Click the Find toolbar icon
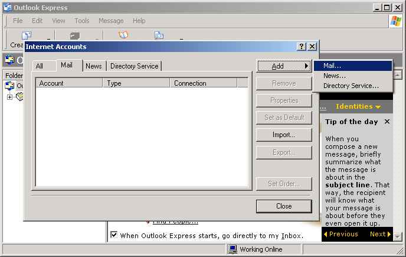This screenshot has height=257, width=406. click(159, 35)
